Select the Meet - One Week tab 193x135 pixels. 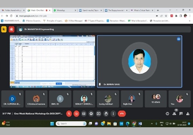(x=39, y=10)
